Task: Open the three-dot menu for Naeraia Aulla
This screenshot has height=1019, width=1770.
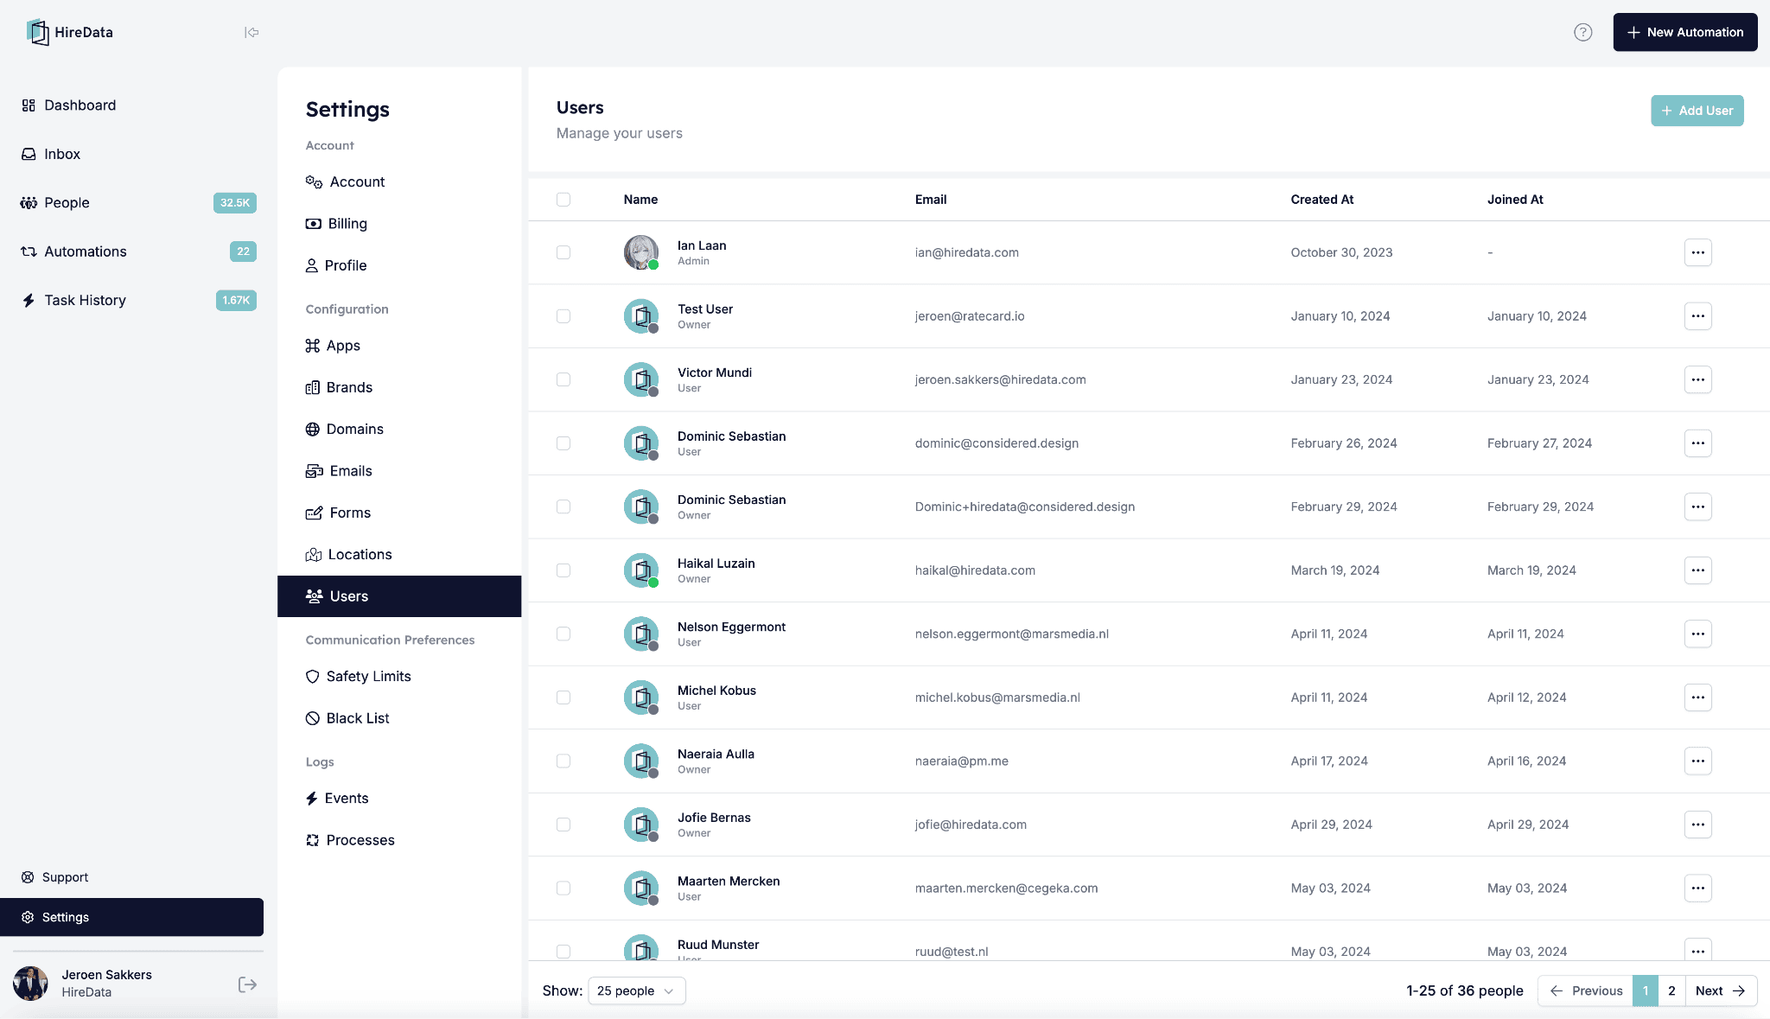Action: (x=1697, y=761)
